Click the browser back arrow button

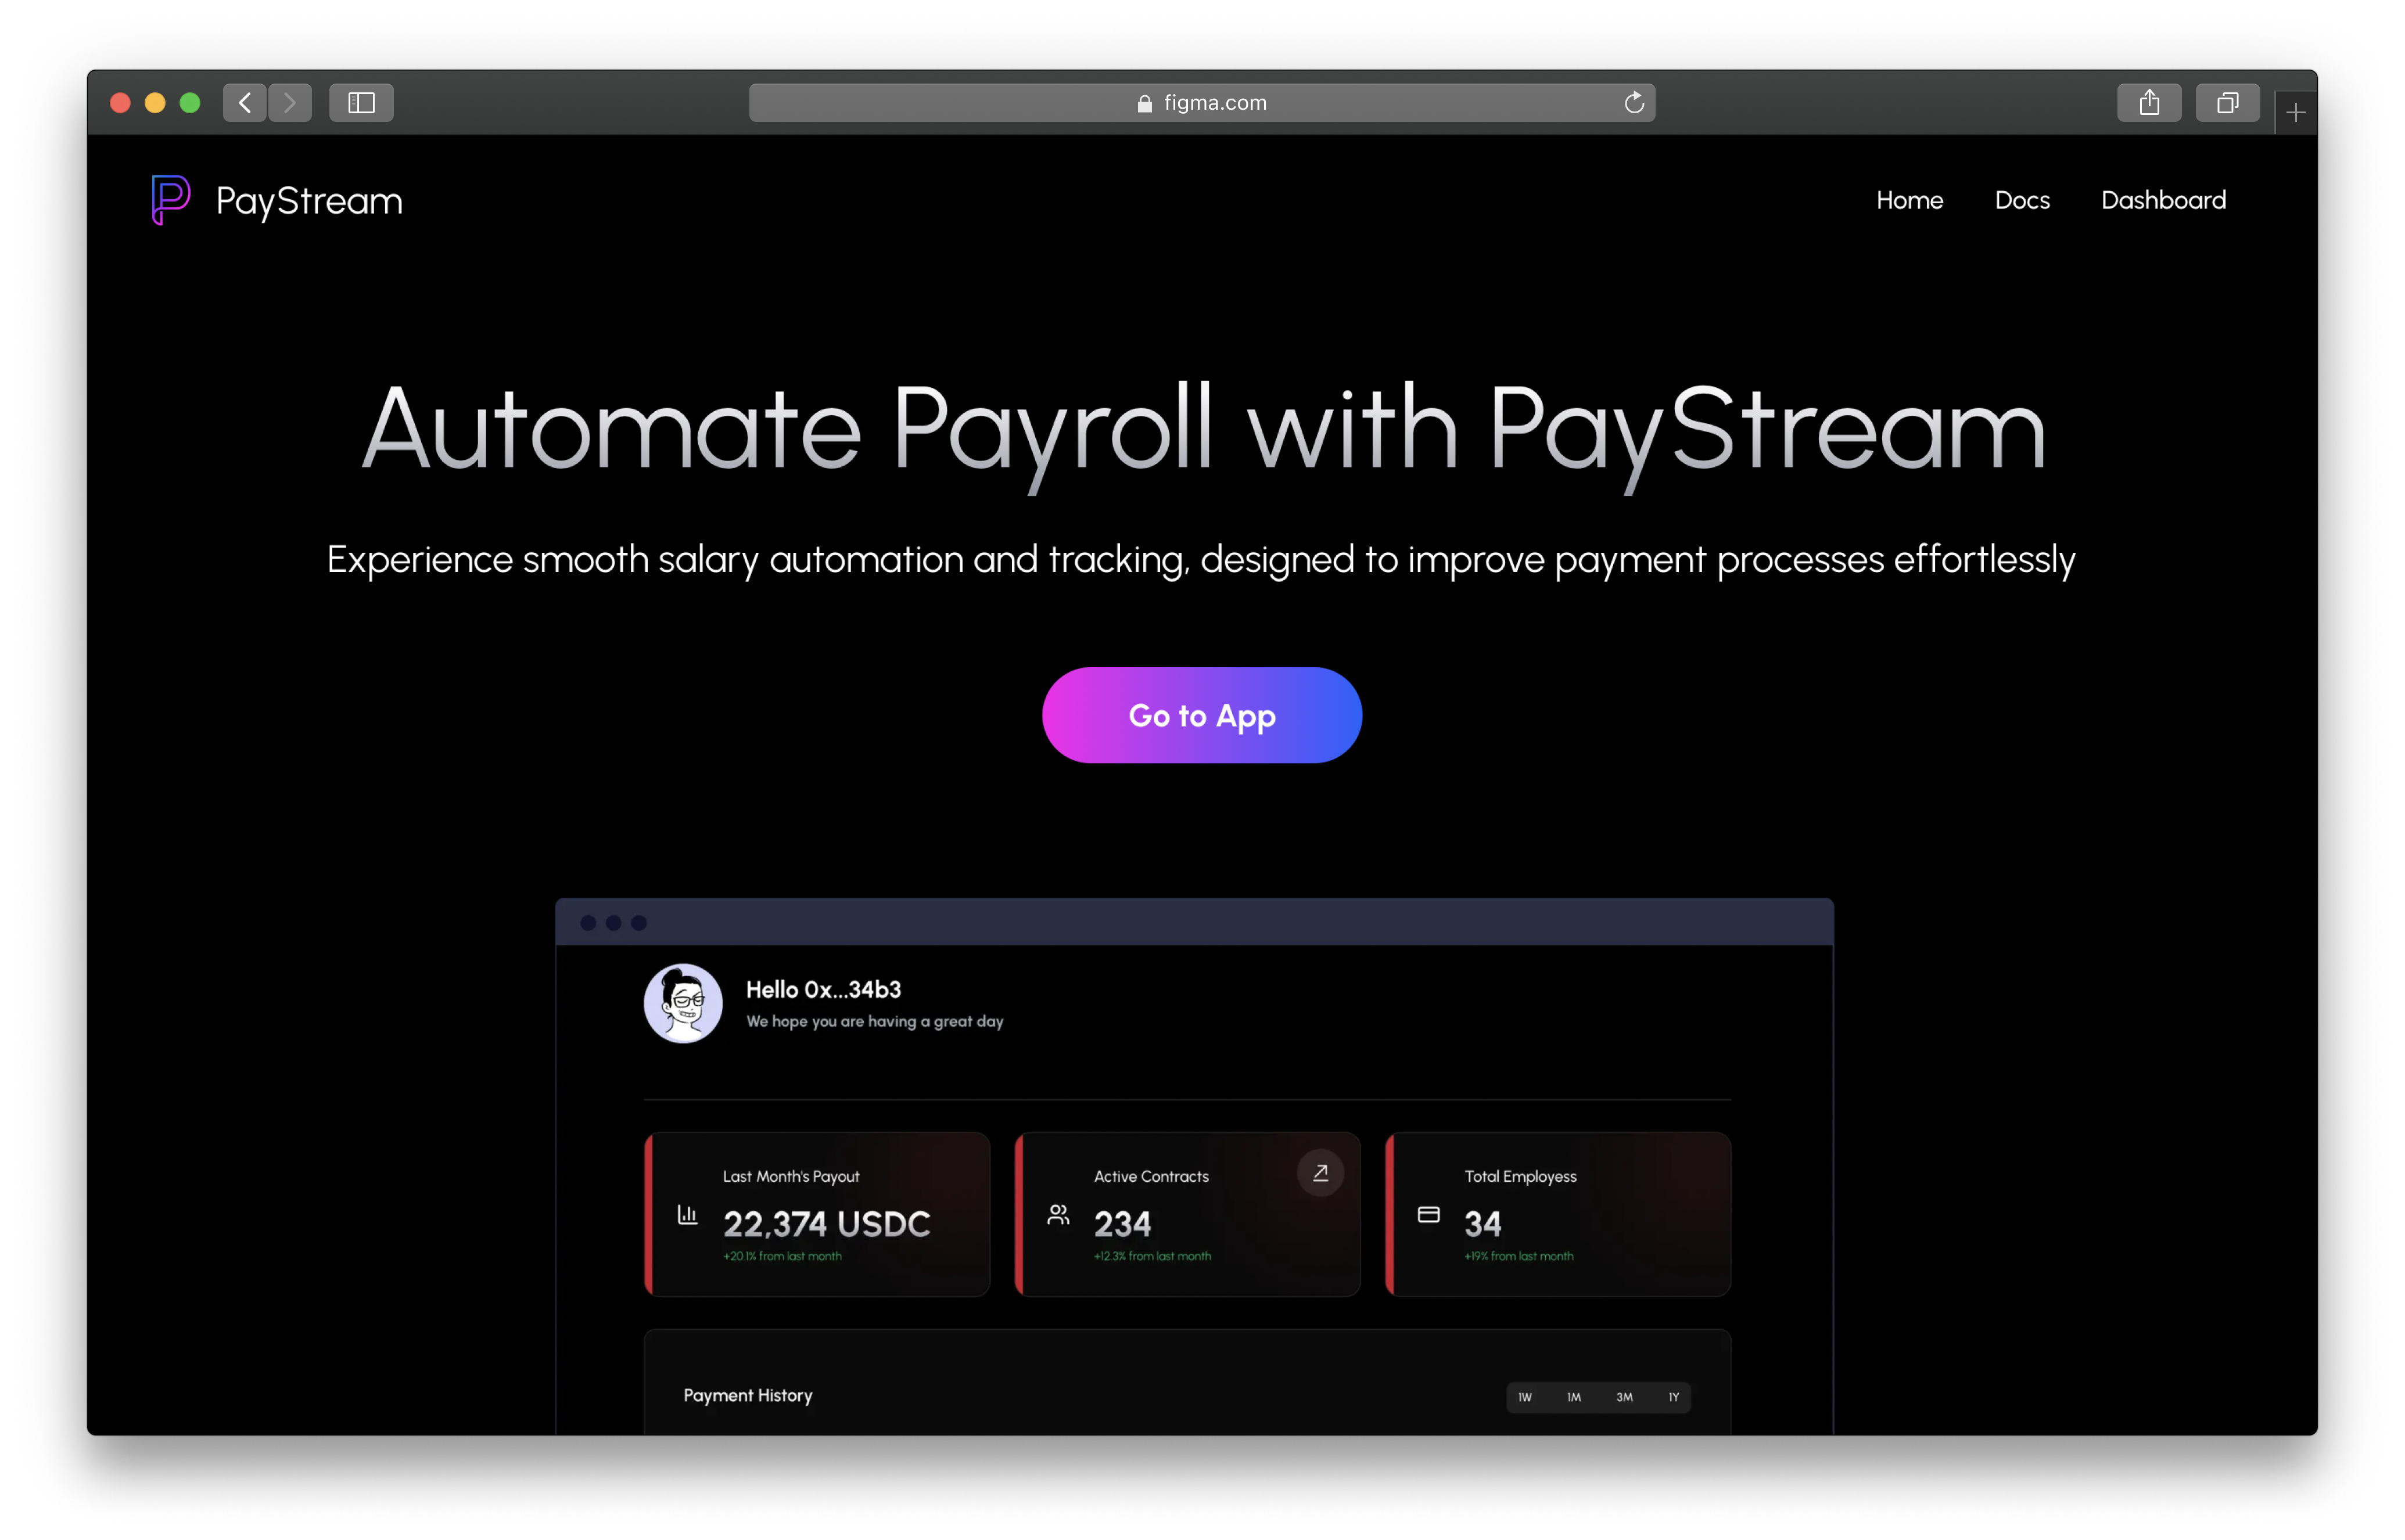[x=244, y=102]
